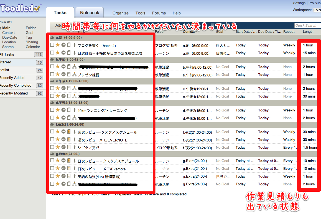
Task: Open the Weekly repeat value for ブログを書く
Action: click(x=289, y=45)
